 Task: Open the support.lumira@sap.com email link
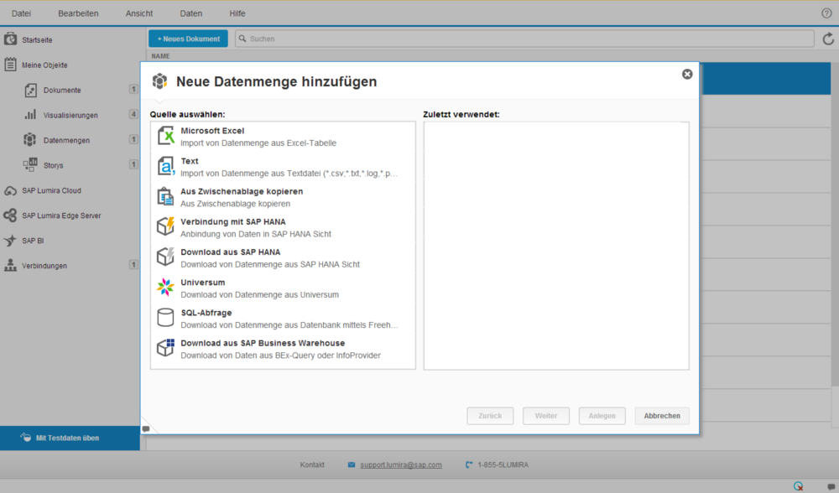[x=401, y=464]
